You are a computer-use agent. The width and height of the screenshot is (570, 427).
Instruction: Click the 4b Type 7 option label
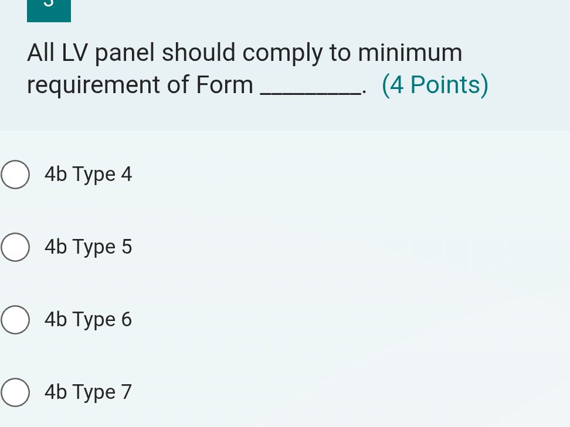tap(88, 392)
